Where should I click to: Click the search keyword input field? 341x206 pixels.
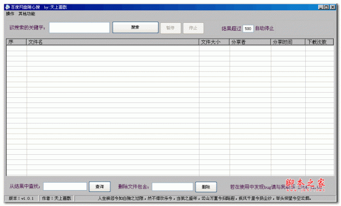tap(79, 28)
